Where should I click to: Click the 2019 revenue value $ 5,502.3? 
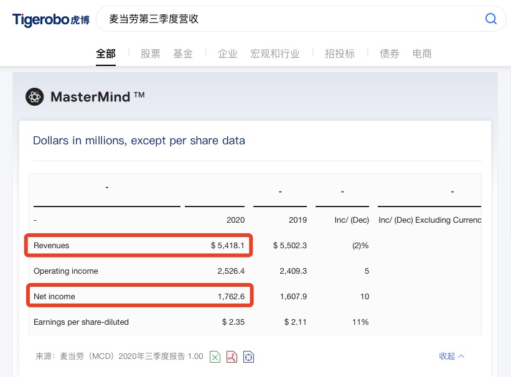289,245
